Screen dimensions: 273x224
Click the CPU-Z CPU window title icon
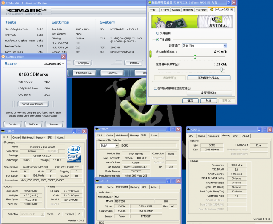tap(3, 131)
